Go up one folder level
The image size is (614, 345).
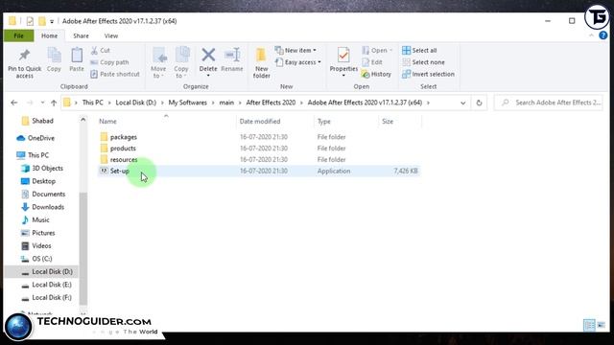(x=54, y=103)
